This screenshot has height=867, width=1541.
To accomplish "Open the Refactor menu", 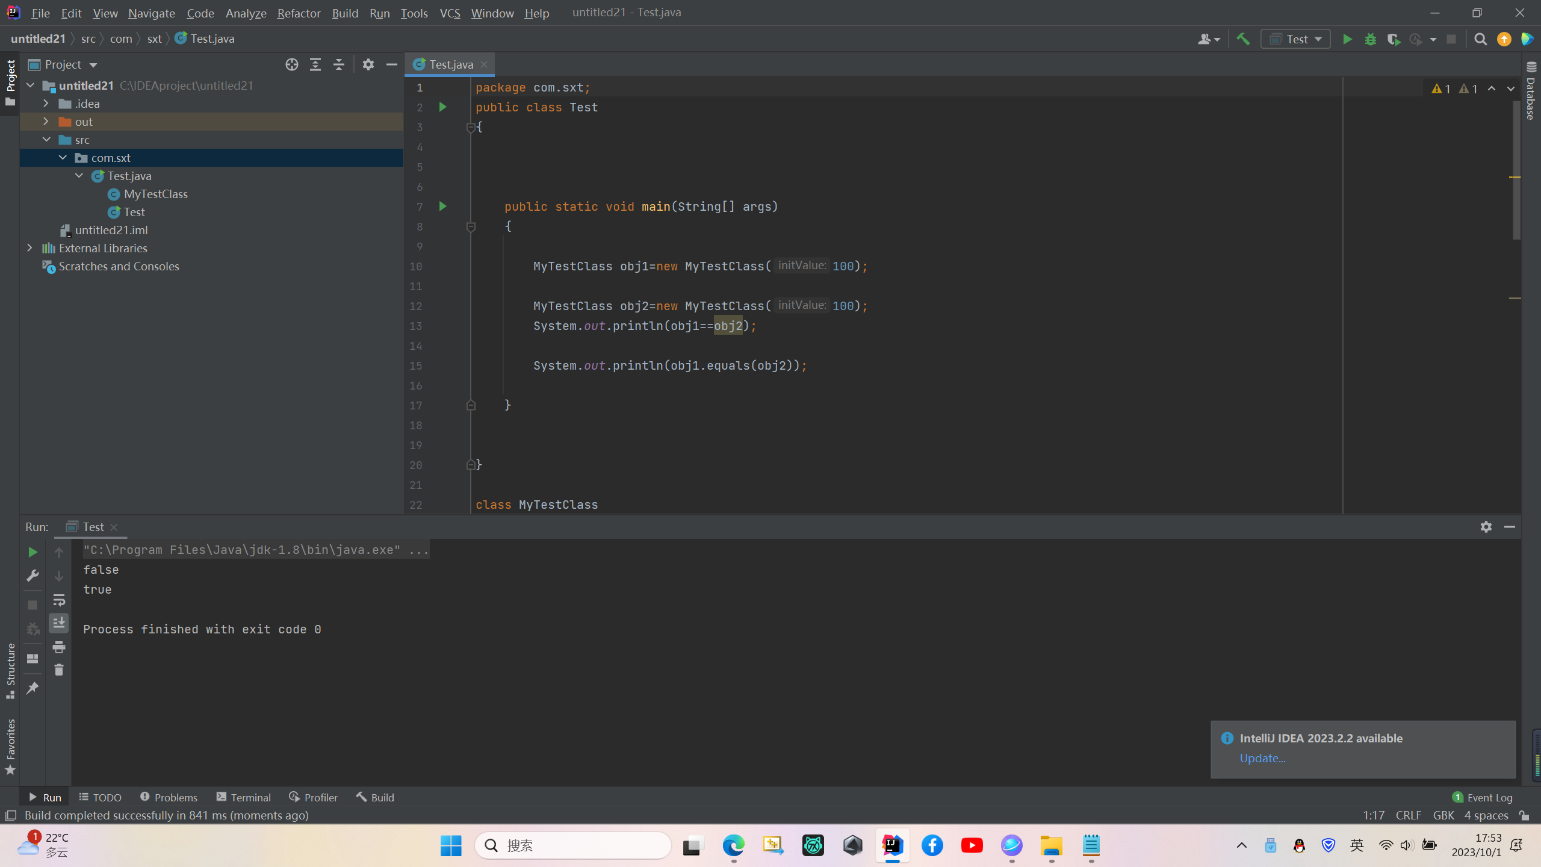I will point(299,13).
